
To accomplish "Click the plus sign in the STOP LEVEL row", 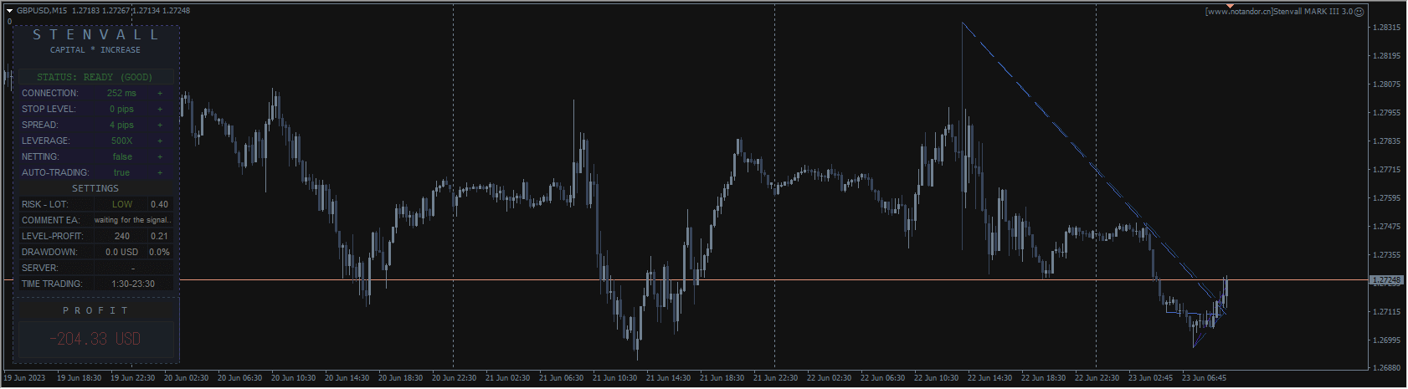I will point(160,110).
